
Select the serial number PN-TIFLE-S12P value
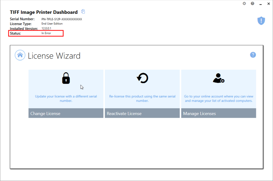click(x=61, y=19)
